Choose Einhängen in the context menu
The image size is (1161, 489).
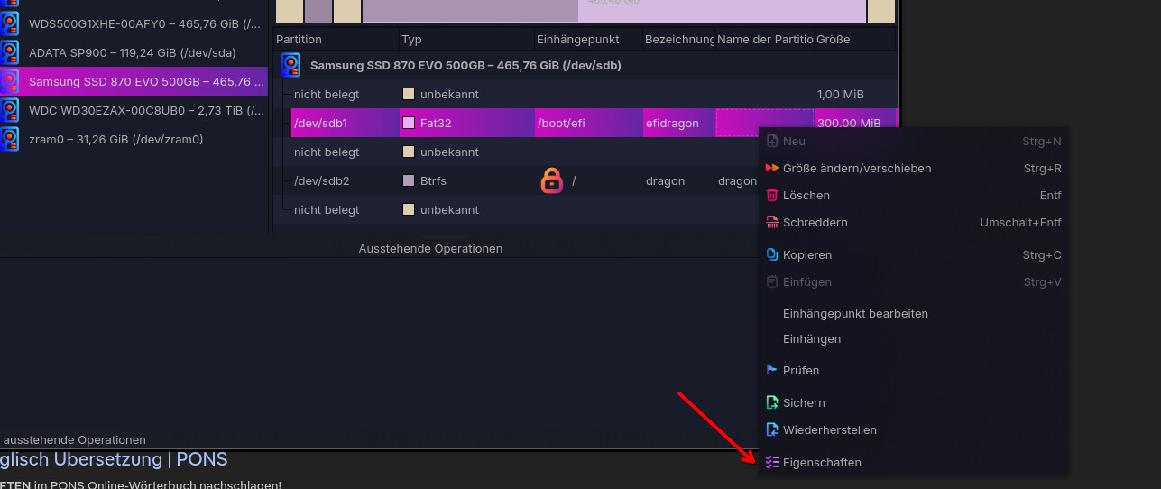(x=812, y=338)
